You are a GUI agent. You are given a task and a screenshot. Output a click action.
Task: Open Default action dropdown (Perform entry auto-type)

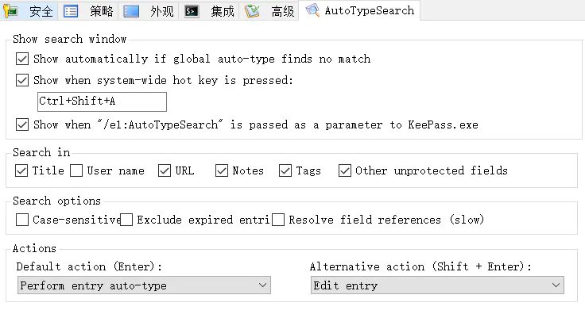pos(144,285)
